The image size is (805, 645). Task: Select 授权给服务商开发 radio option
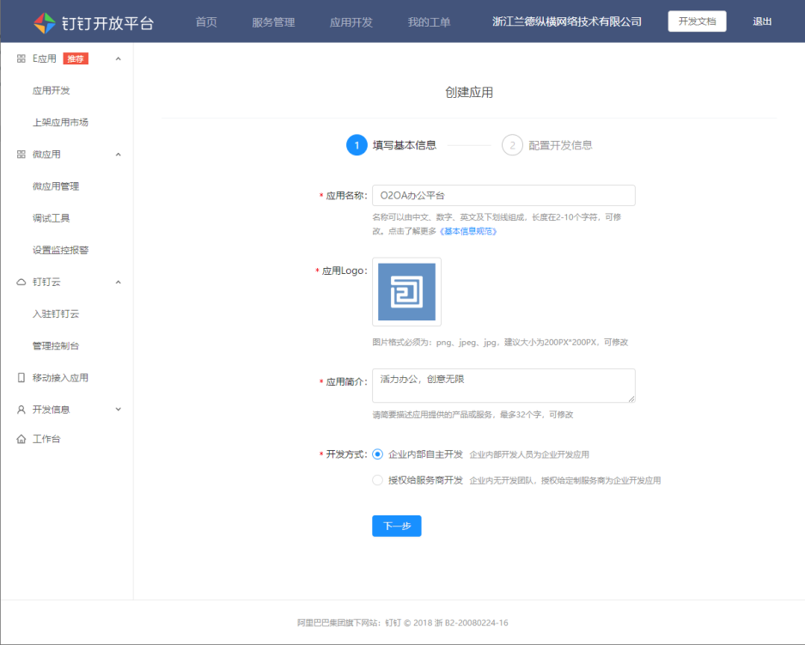[x=378, y=480]
